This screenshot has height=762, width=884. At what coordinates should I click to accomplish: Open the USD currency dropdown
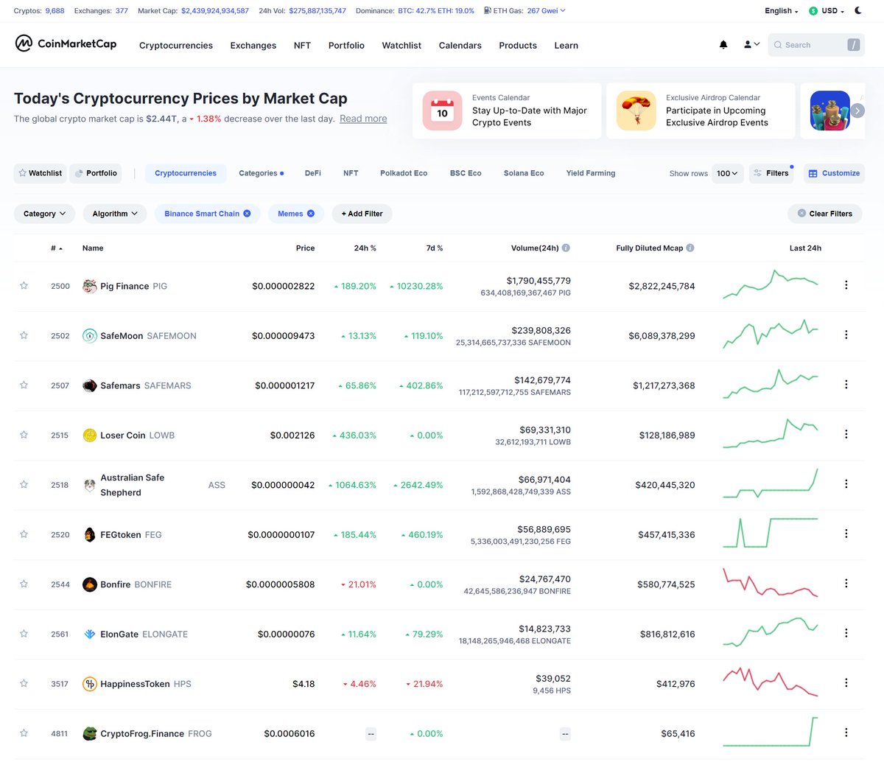[826, 11]
